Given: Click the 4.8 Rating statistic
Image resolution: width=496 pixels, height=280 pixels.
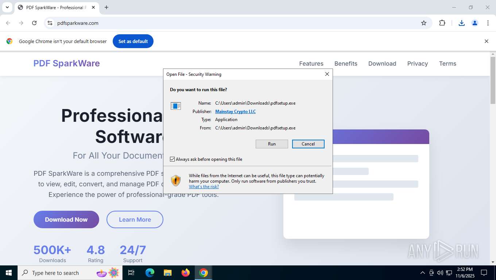Looking at the screenshot, I should click(x=96, y=254).
